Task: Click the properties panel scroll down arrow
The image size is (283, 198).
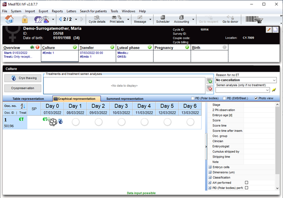Action: [x=277, y=188]
